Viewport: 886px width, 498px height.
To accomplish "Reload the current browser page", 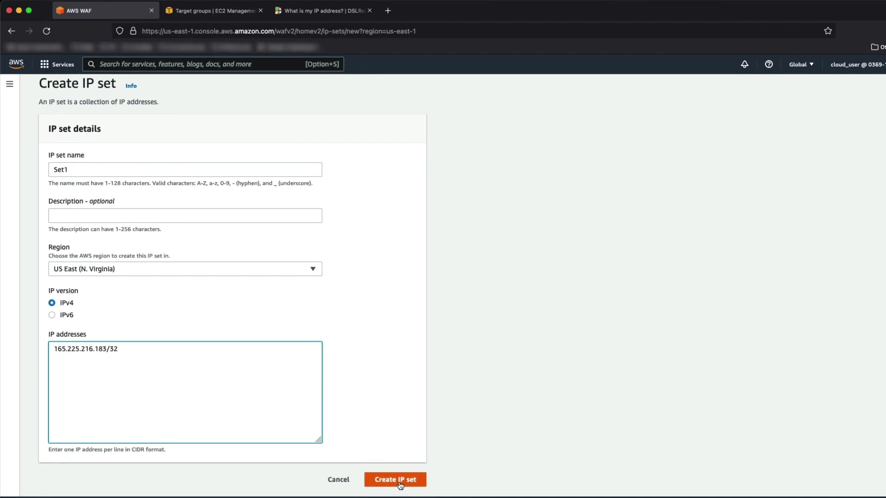I will [47, 31].
